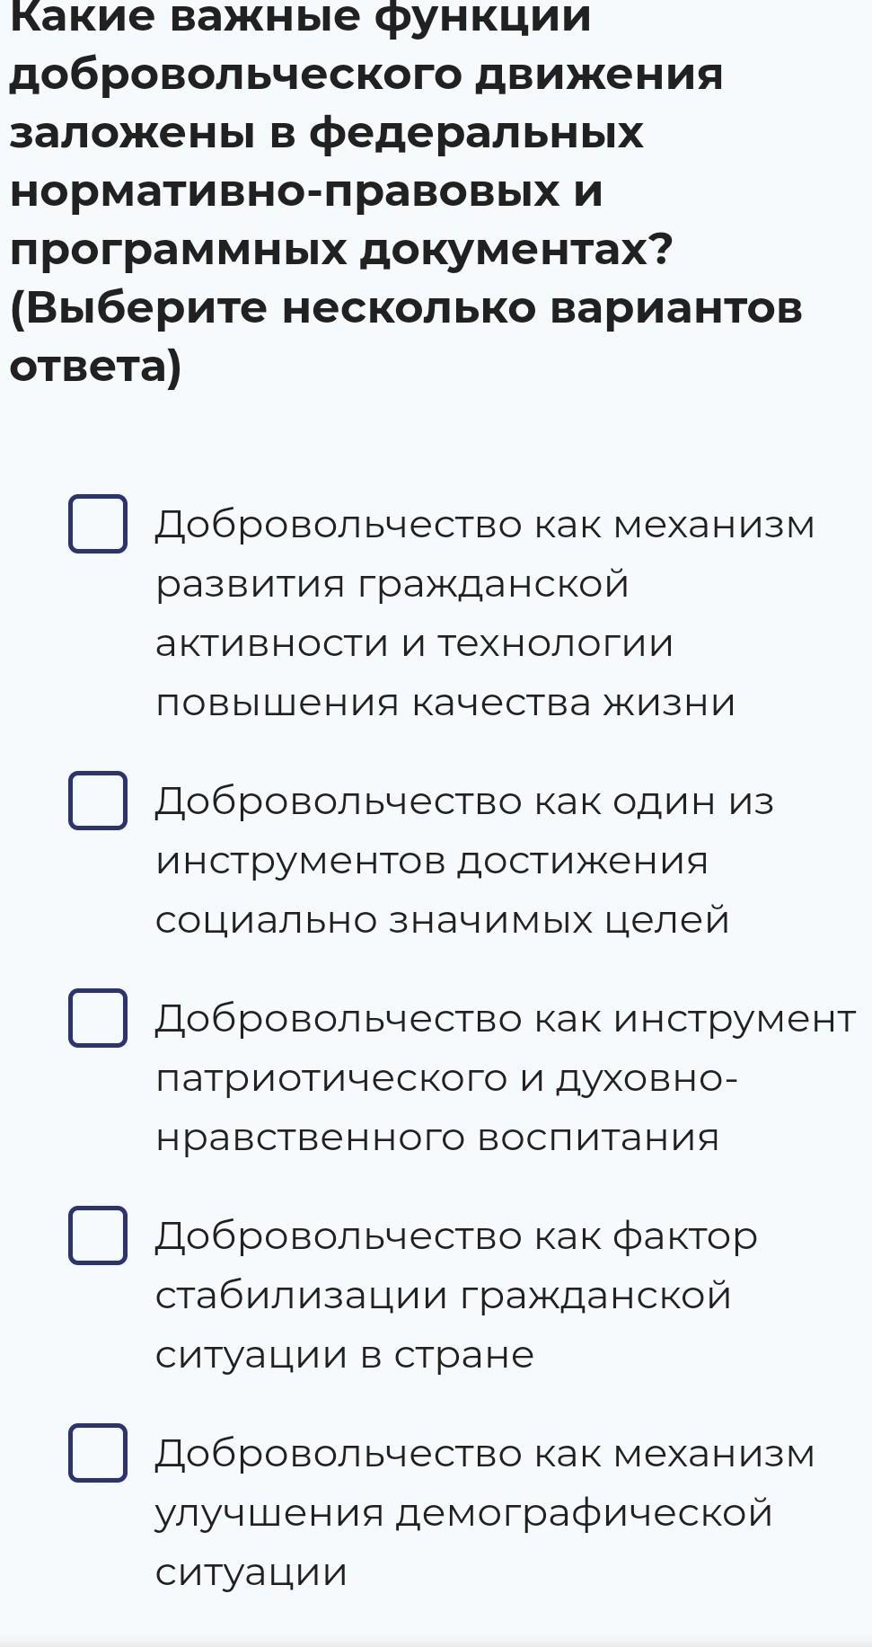Select the 'инструмент патриотического' воспитания checkbox
This screenshot has width=872, height=1647.
coord(97,1018)
